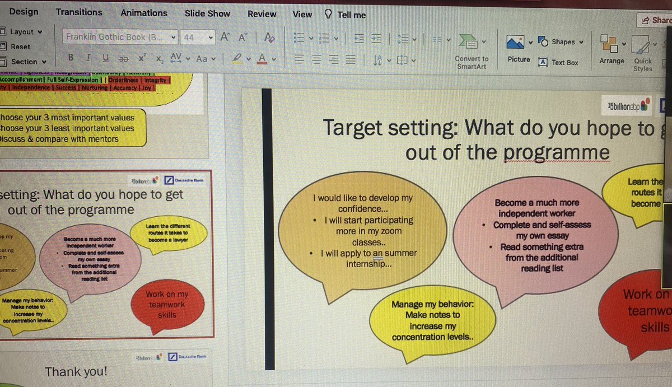The image size is (672, 387).
Task: Open the Review tab
Action: click(x=262, y=13)
